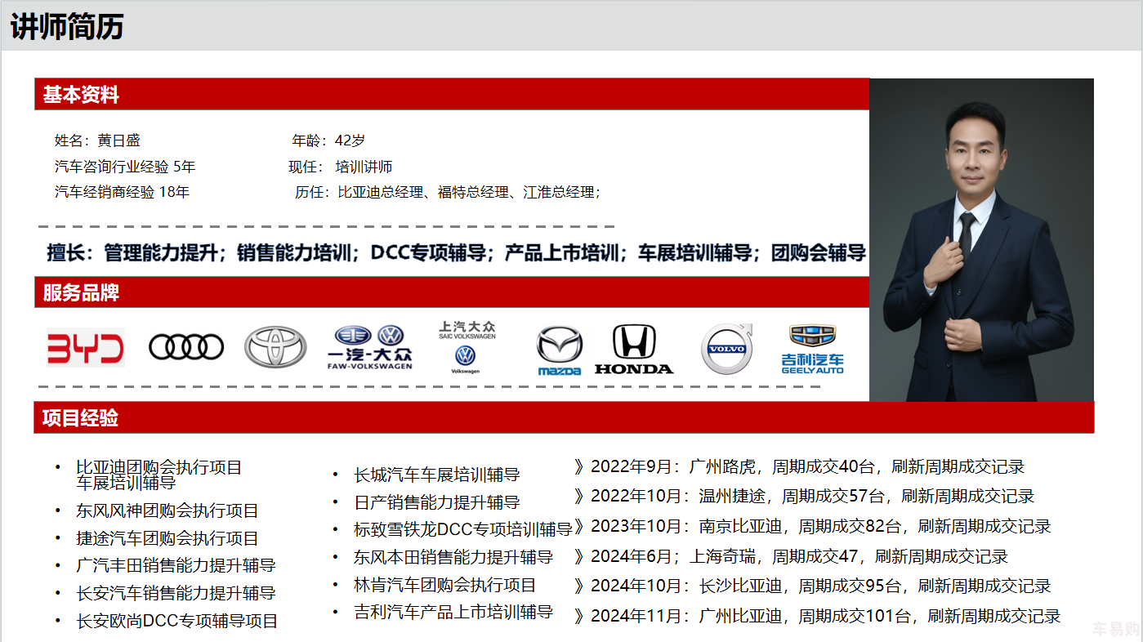This screenshot has height=642, width=1143.
Task: Click the age text 年龄：42岁
Action: click(x=328, y=140)
